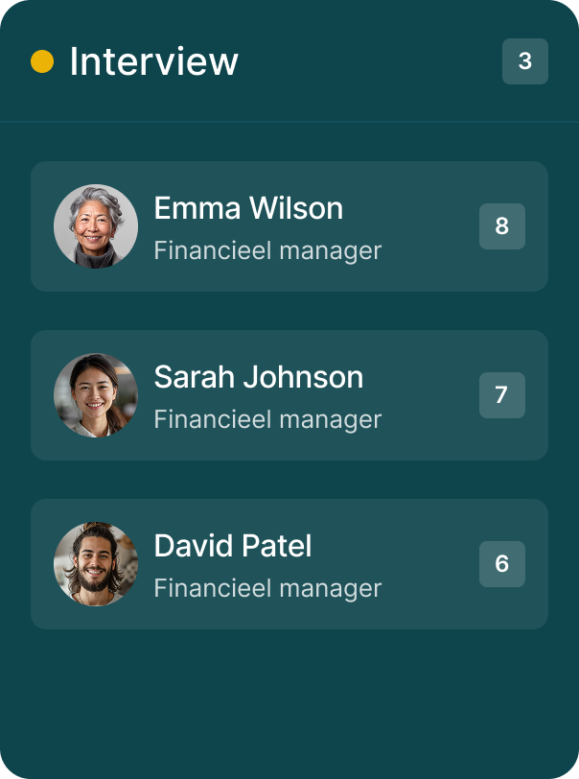This screenshot has width=579, height=779.
Task: Click the Interview column header bar
Action: click(289, 60)
